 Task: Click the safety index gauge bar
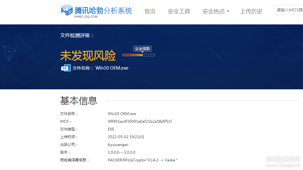(x=139, y=55)
